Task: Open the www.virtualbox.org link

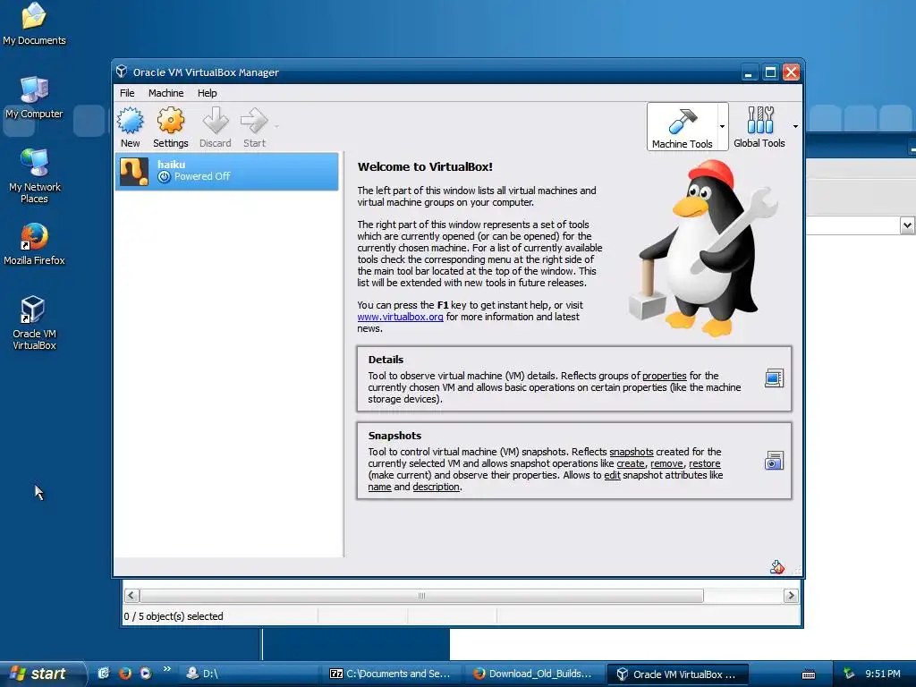Action: (x=400, y=317)
